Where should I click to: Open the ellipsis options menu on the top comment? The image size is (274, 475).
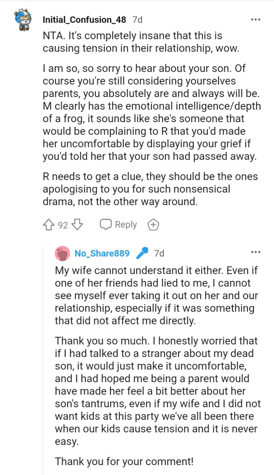click(x=256, y=19)
